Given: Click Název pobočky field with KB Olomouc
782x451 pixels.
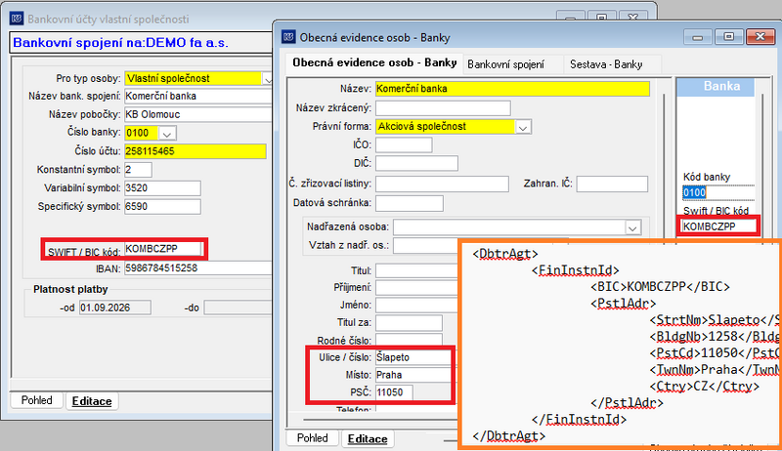Looking at the screenshot, I should point(198,114).
